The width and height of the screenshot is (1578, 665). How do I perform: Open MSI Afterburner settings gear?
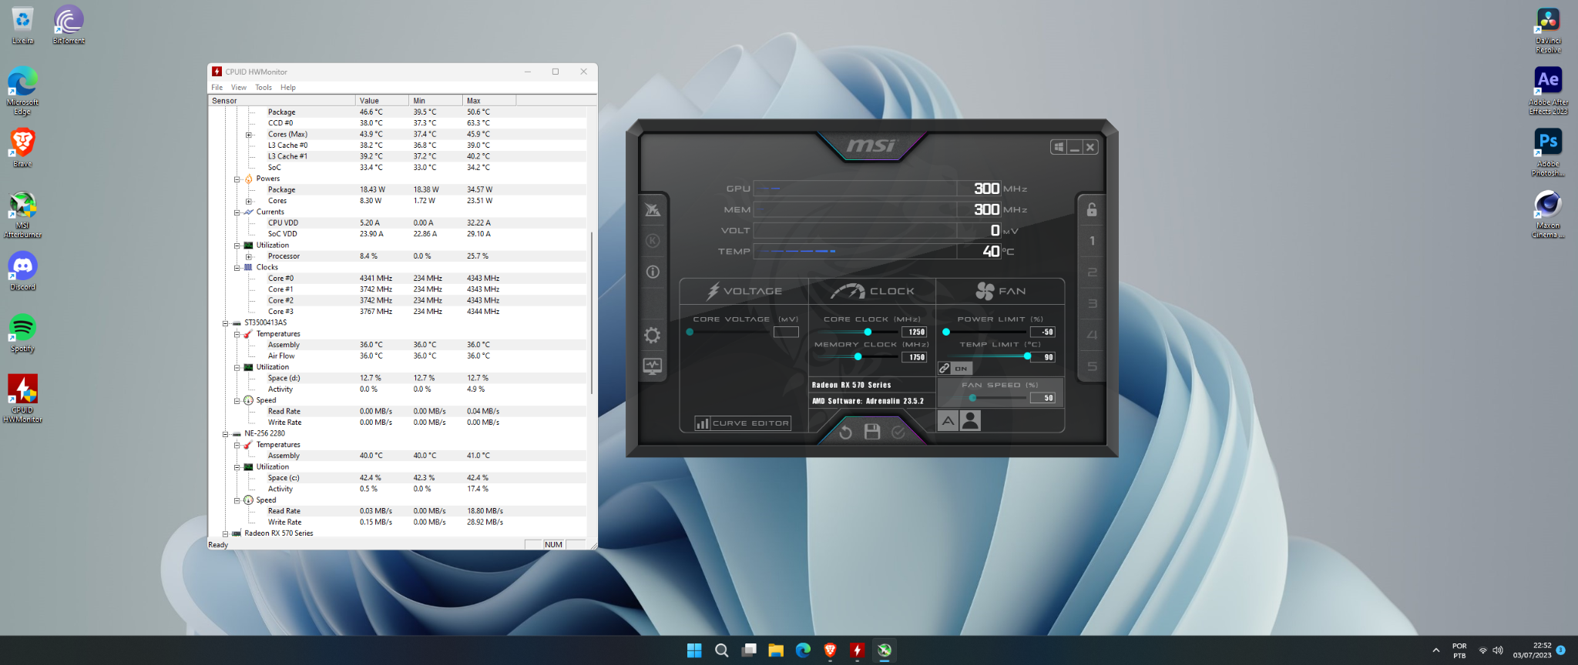(x=653, y=335)
